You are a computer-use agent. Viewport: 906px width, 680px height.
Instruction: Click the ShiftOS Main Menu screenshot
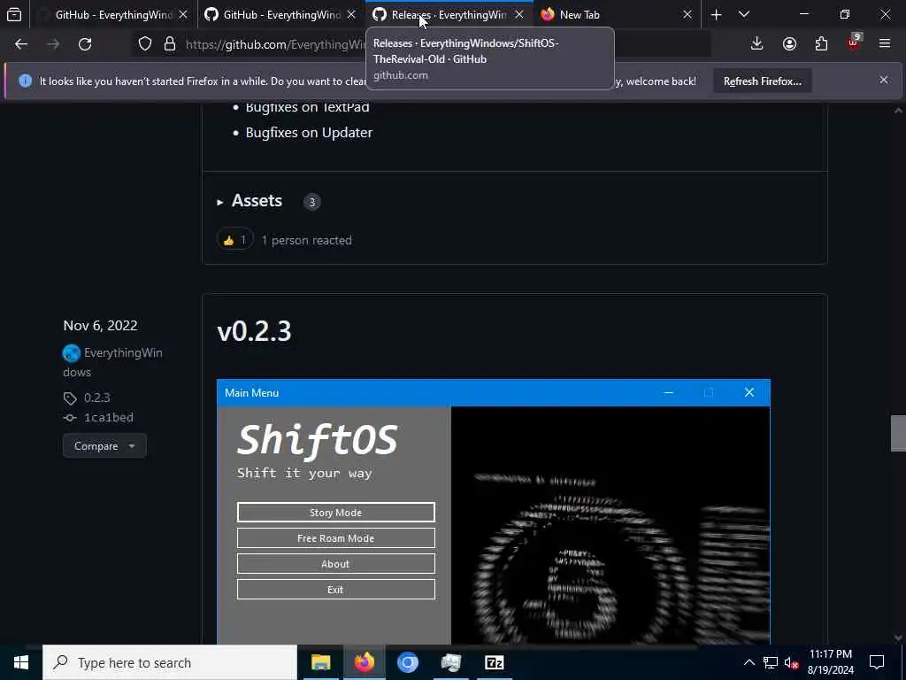tap(494, 512)
